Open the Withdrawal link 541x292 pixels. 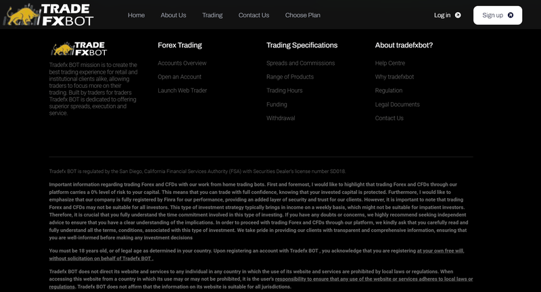tap(281, 118)
